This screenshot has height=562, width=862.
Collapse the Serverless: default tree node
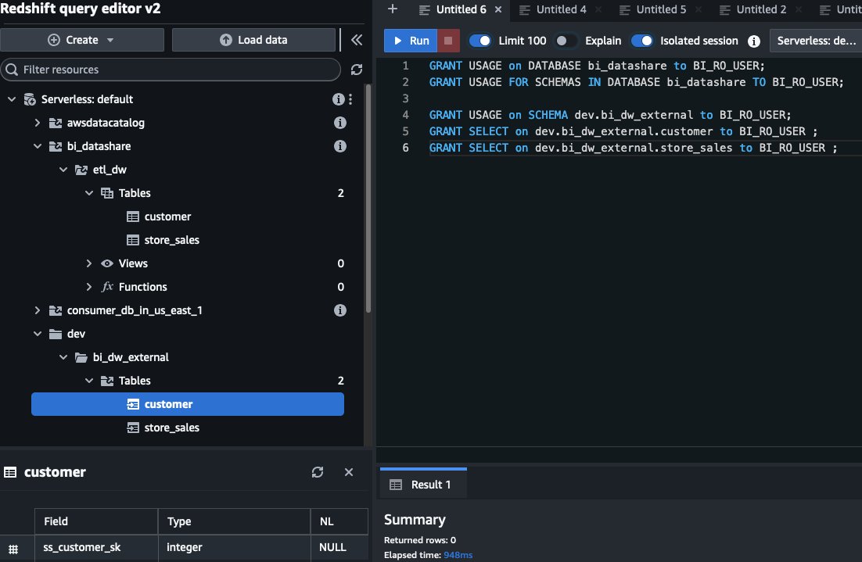tap(12, 99)
